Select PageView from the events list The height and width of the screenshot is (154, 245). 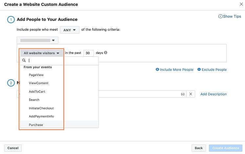(x=36, y=75)
